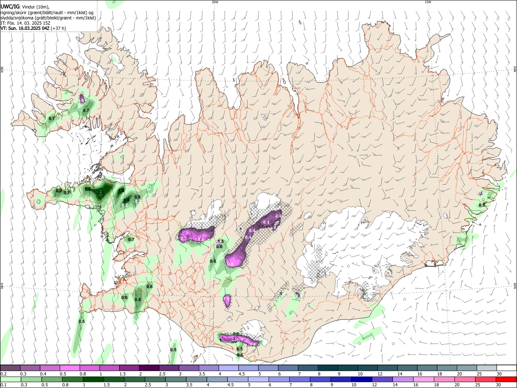Click the '2.3' precipitation value on the map

click(x=101, y=193)
